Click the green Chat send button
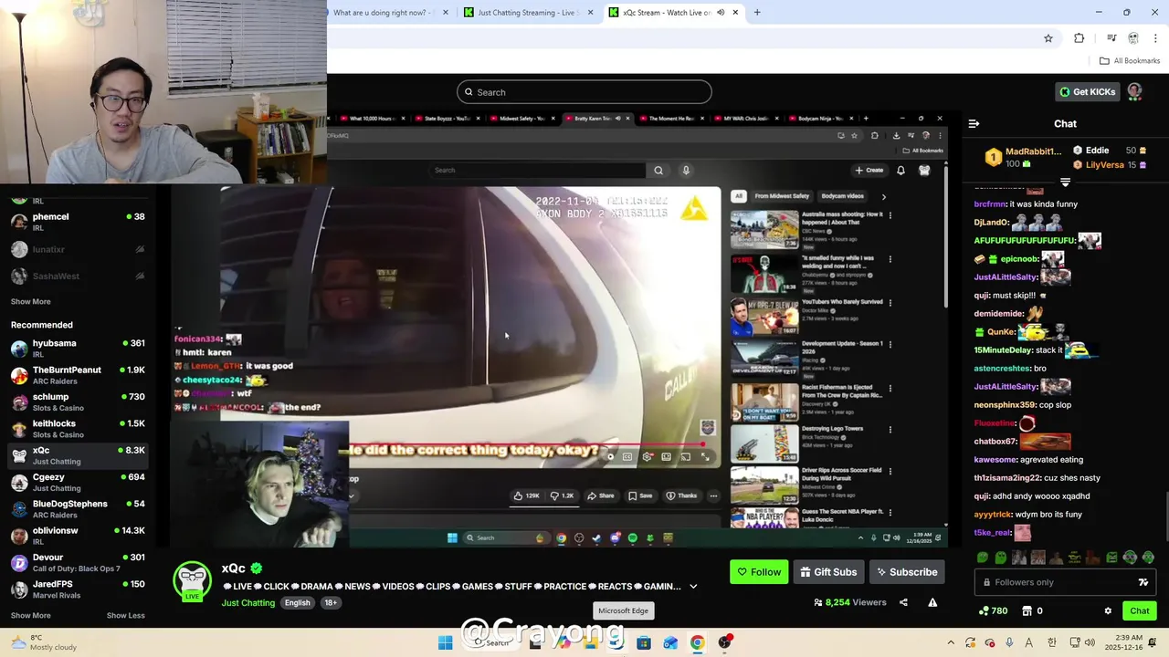The width and height of the screenshot is (1169, 657). click(1140, 610)
